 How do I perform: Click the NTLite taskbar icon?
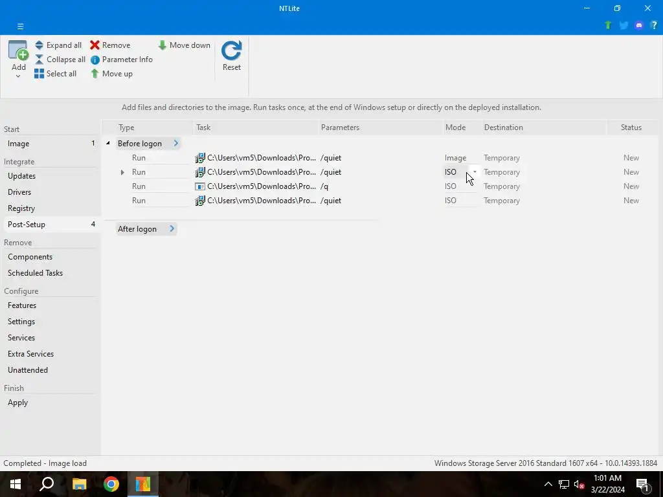(143, 484)
